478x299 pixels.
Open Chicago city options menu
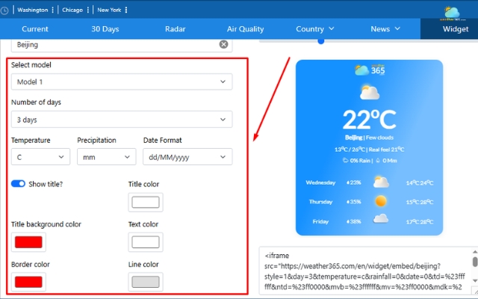point(88,10)
